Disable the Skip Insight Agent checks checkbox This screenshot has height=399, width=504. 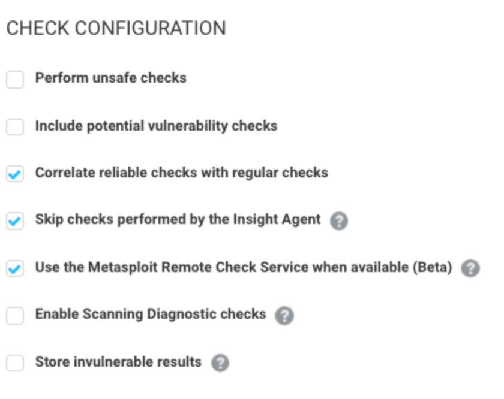(15, 222)
